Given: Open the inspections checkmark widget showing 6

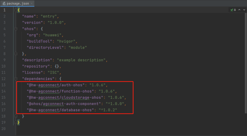Looking at the screenshot, I should [x=233, y=10].
